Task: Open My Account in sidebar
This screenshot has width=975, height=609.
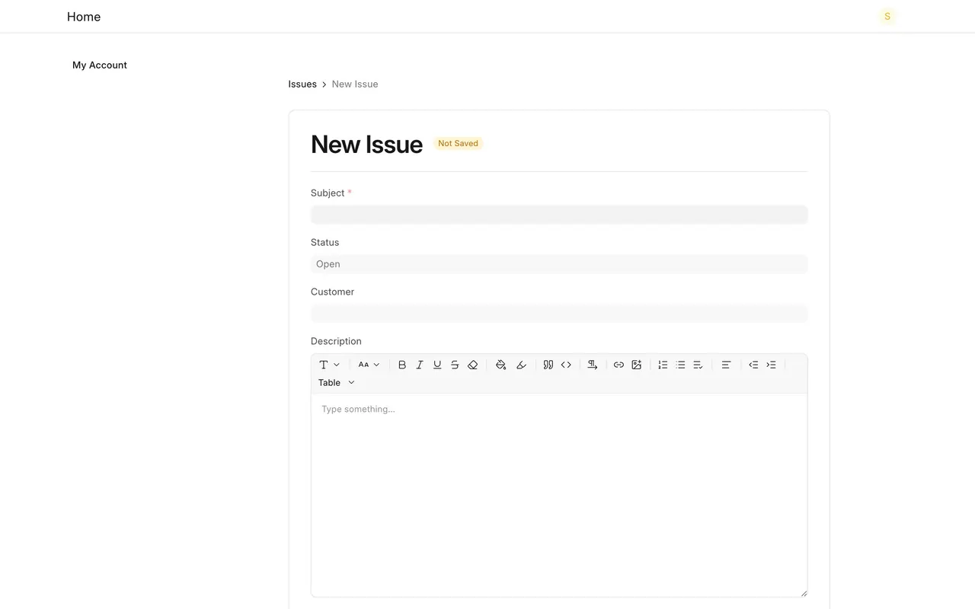Action: 100,65
